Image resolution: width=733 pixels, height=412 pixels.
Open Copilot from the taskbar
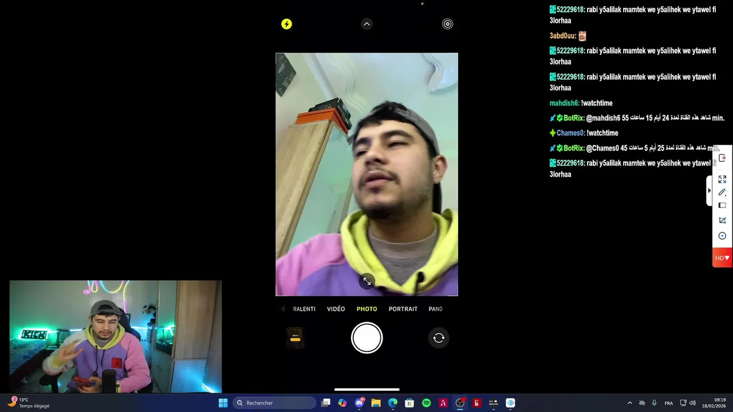tap(342, 403)
